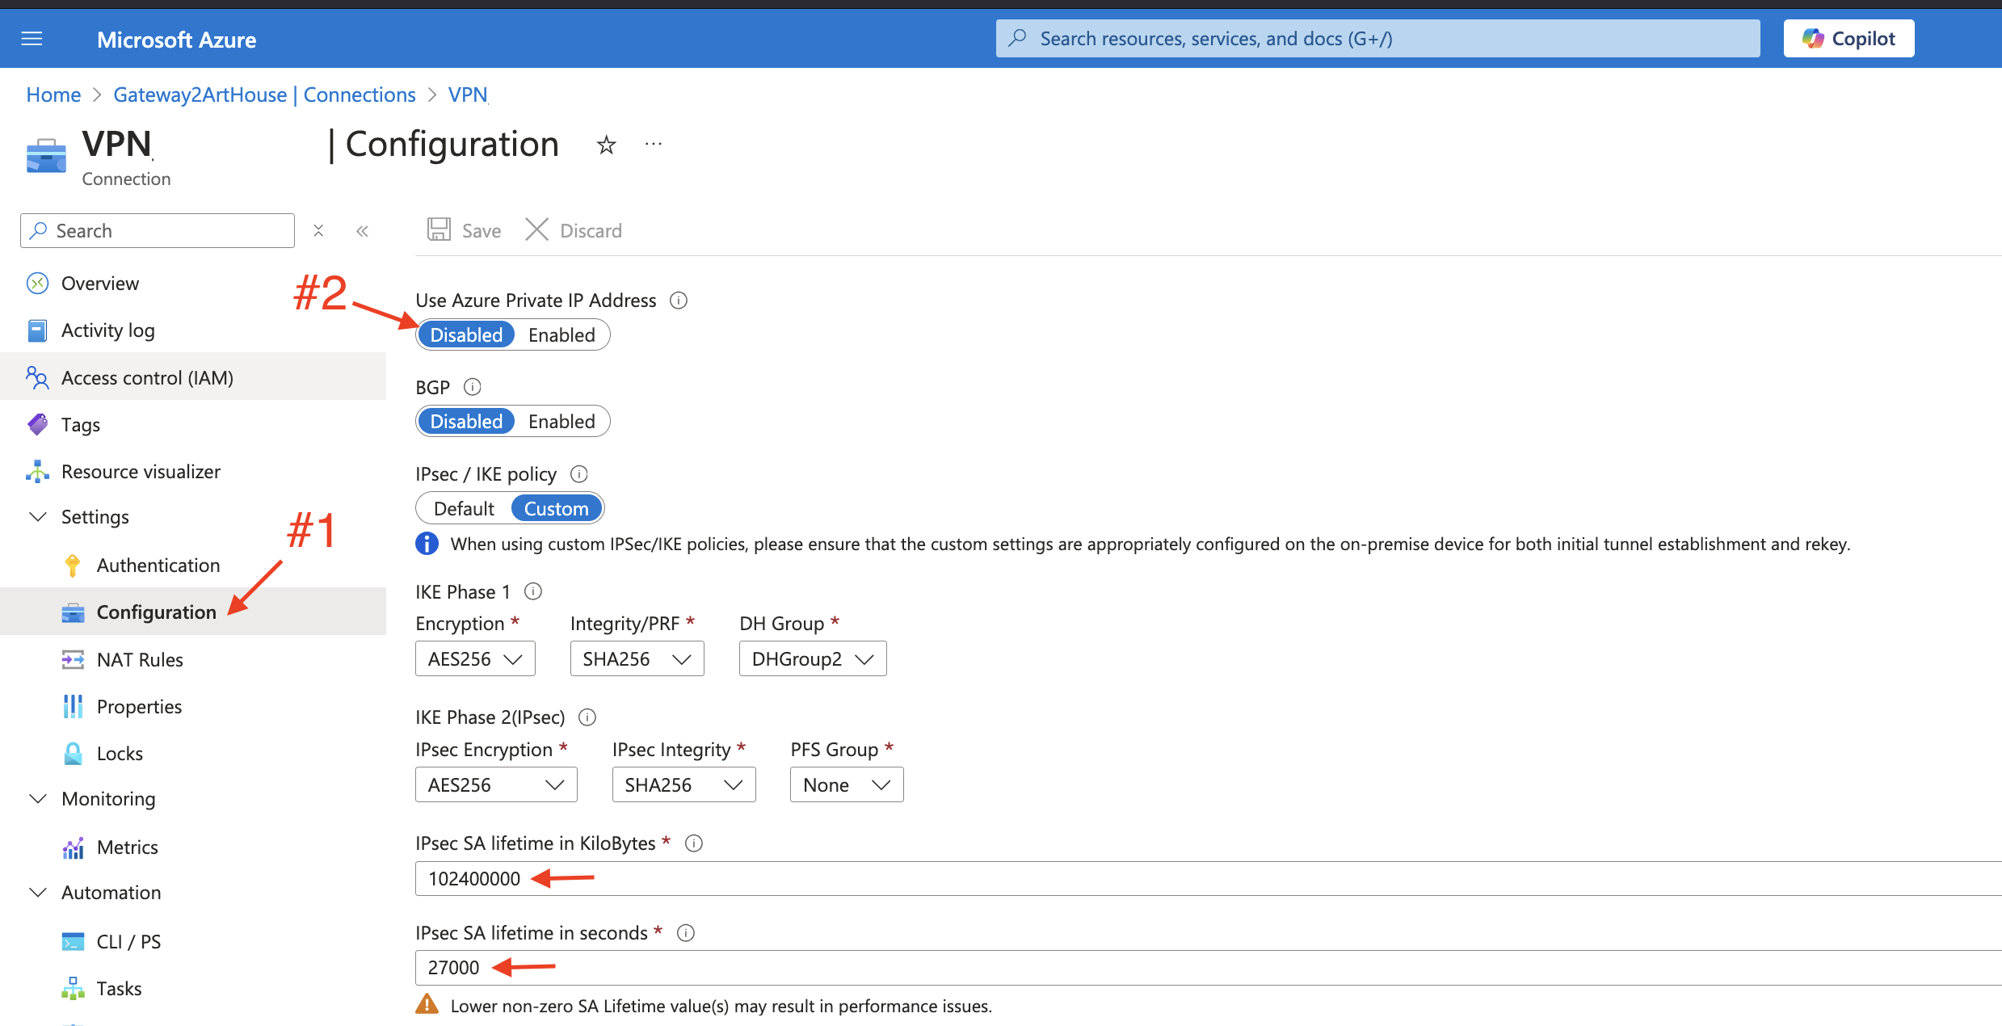
Task: Click info icon for SA lifetime in seconds
Action: click(686, 933)
